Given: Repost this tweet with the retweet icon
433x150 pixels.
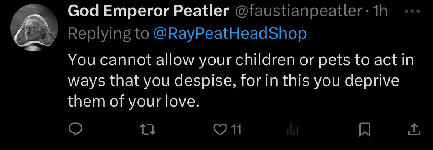Looking at the screenshot, I should coord(148,130).
